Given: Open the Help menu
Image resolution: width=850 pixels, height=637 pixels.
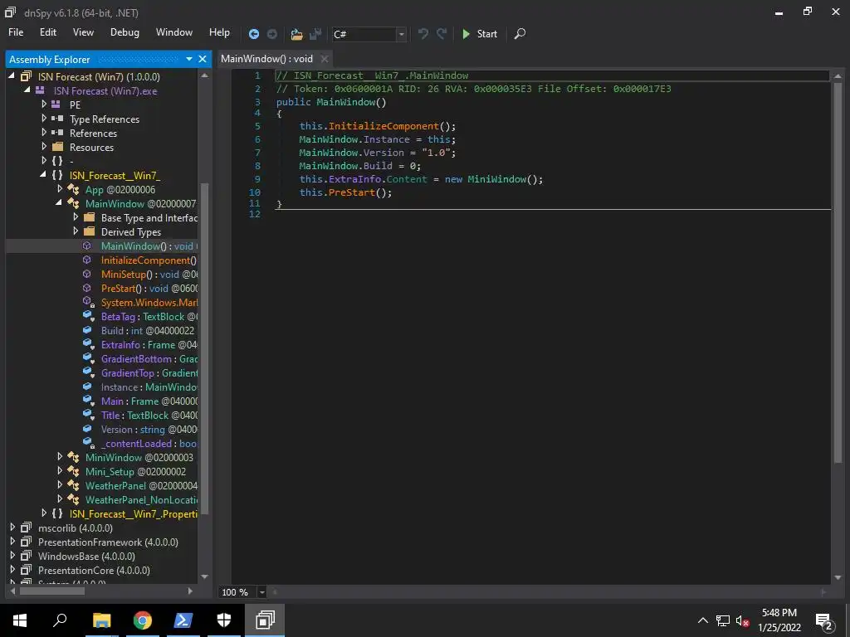Looking at the screenshot, I should [219, 32].
